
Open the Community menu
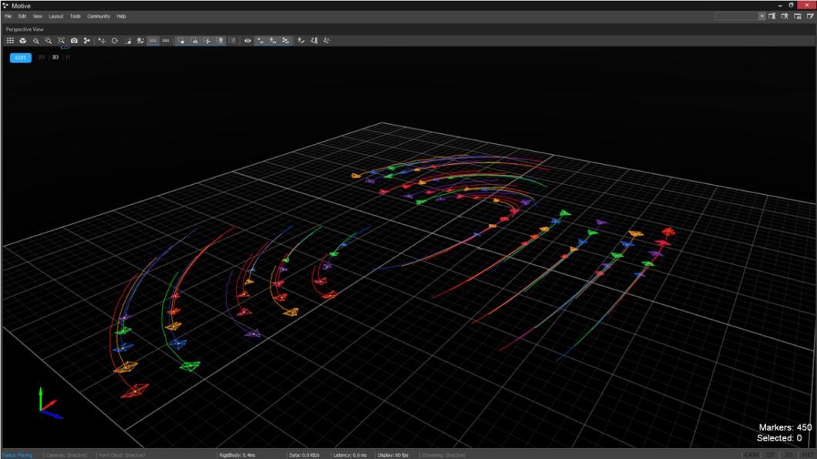tap(99, 16)
